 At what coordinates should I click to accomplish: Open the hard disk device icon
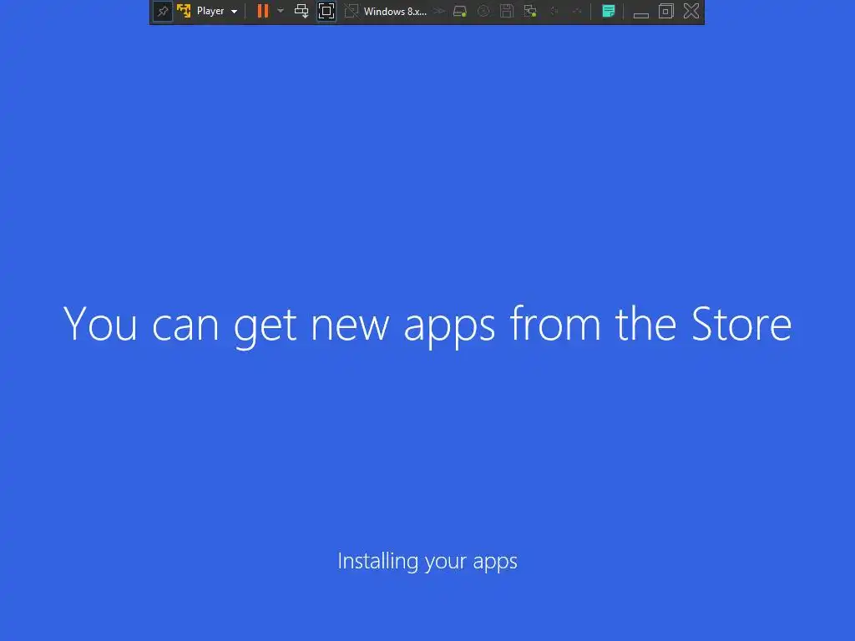click(x=460, y=12)
